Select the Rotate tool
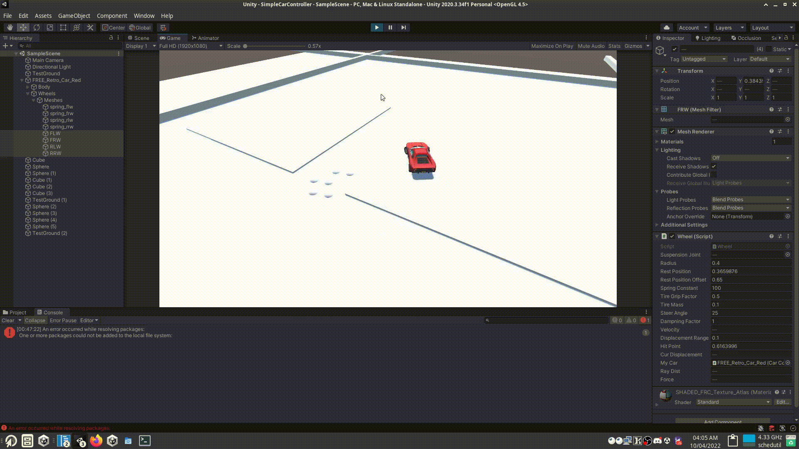Viewport: 799px width, 449px height. tap(37, 27)
